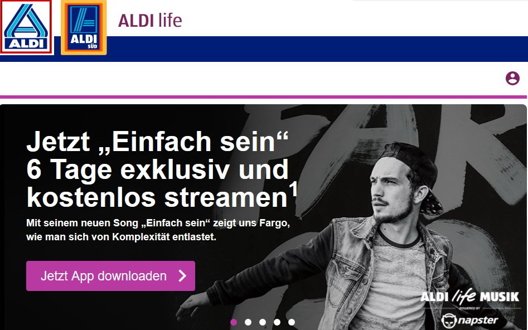Switch to the third carousel slide dot
Viewport: 528px width, 330px height.
coord(262,322)
